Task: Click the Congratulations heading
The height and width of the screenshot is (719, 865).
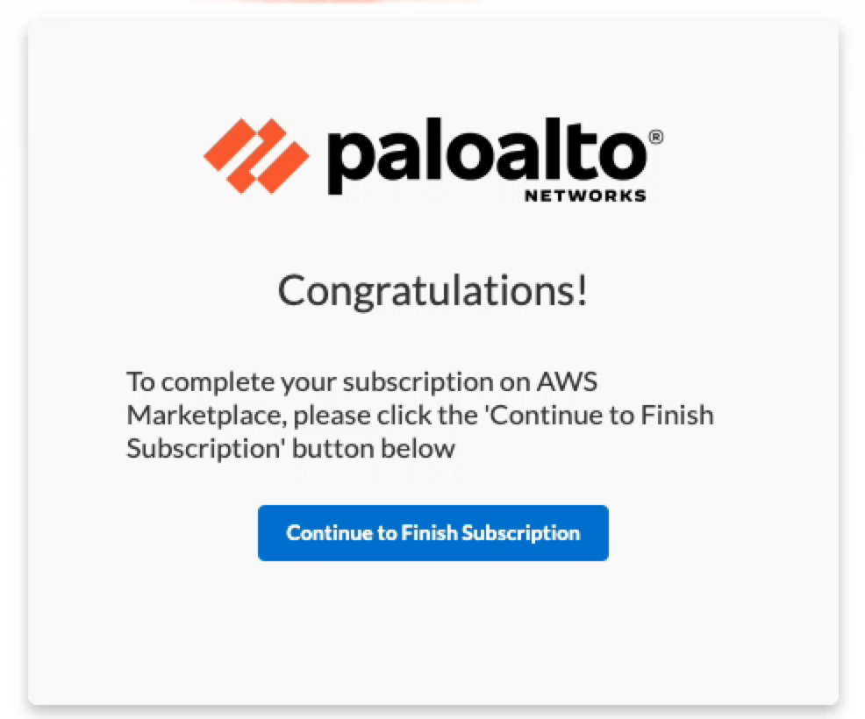Action: pyautogui.click(x=432, y=290)
